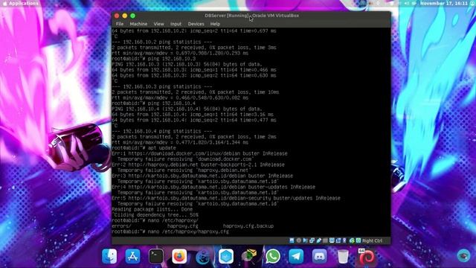This screenshot has height=268, width=476.
Task: Click '--- 192.168.10.4 ping statistics ---' line
Action: tap(162, 131)
